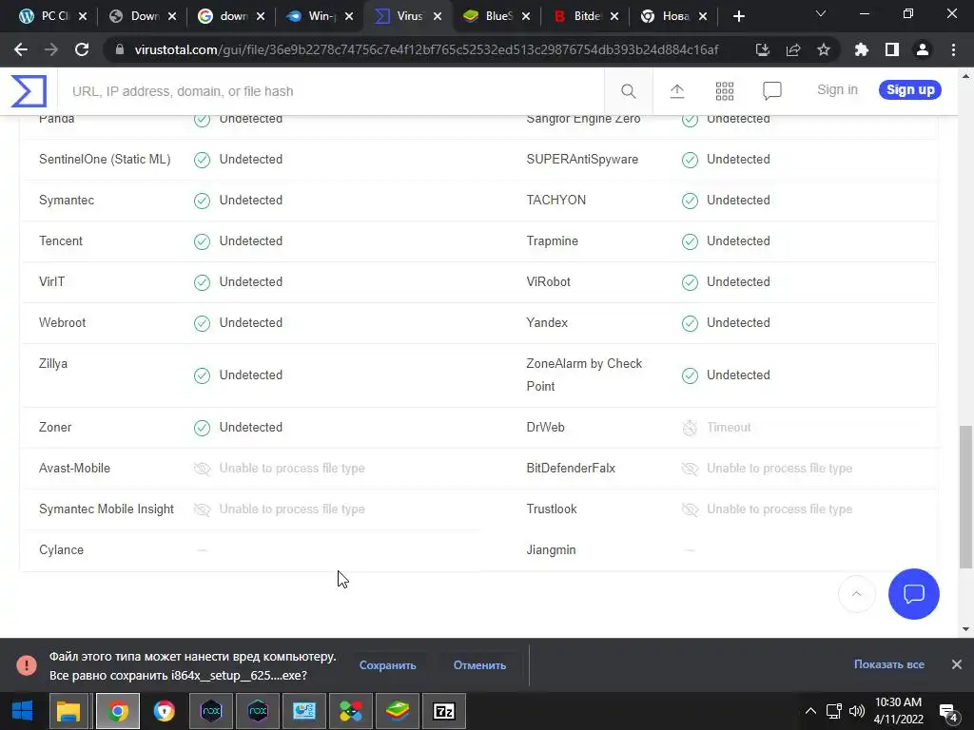
Task: Click the Avast-Mobile engine name
Action: 74,468
